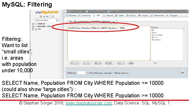Open the Home icon under phpMyAdmin logo
The width and height of the screenshot is (189, 106).
point(41,16)
